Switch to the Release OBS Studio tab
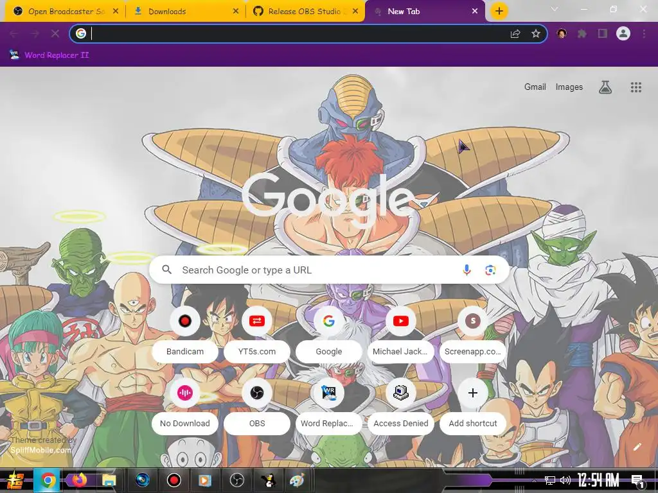 [x=304, y=12]
